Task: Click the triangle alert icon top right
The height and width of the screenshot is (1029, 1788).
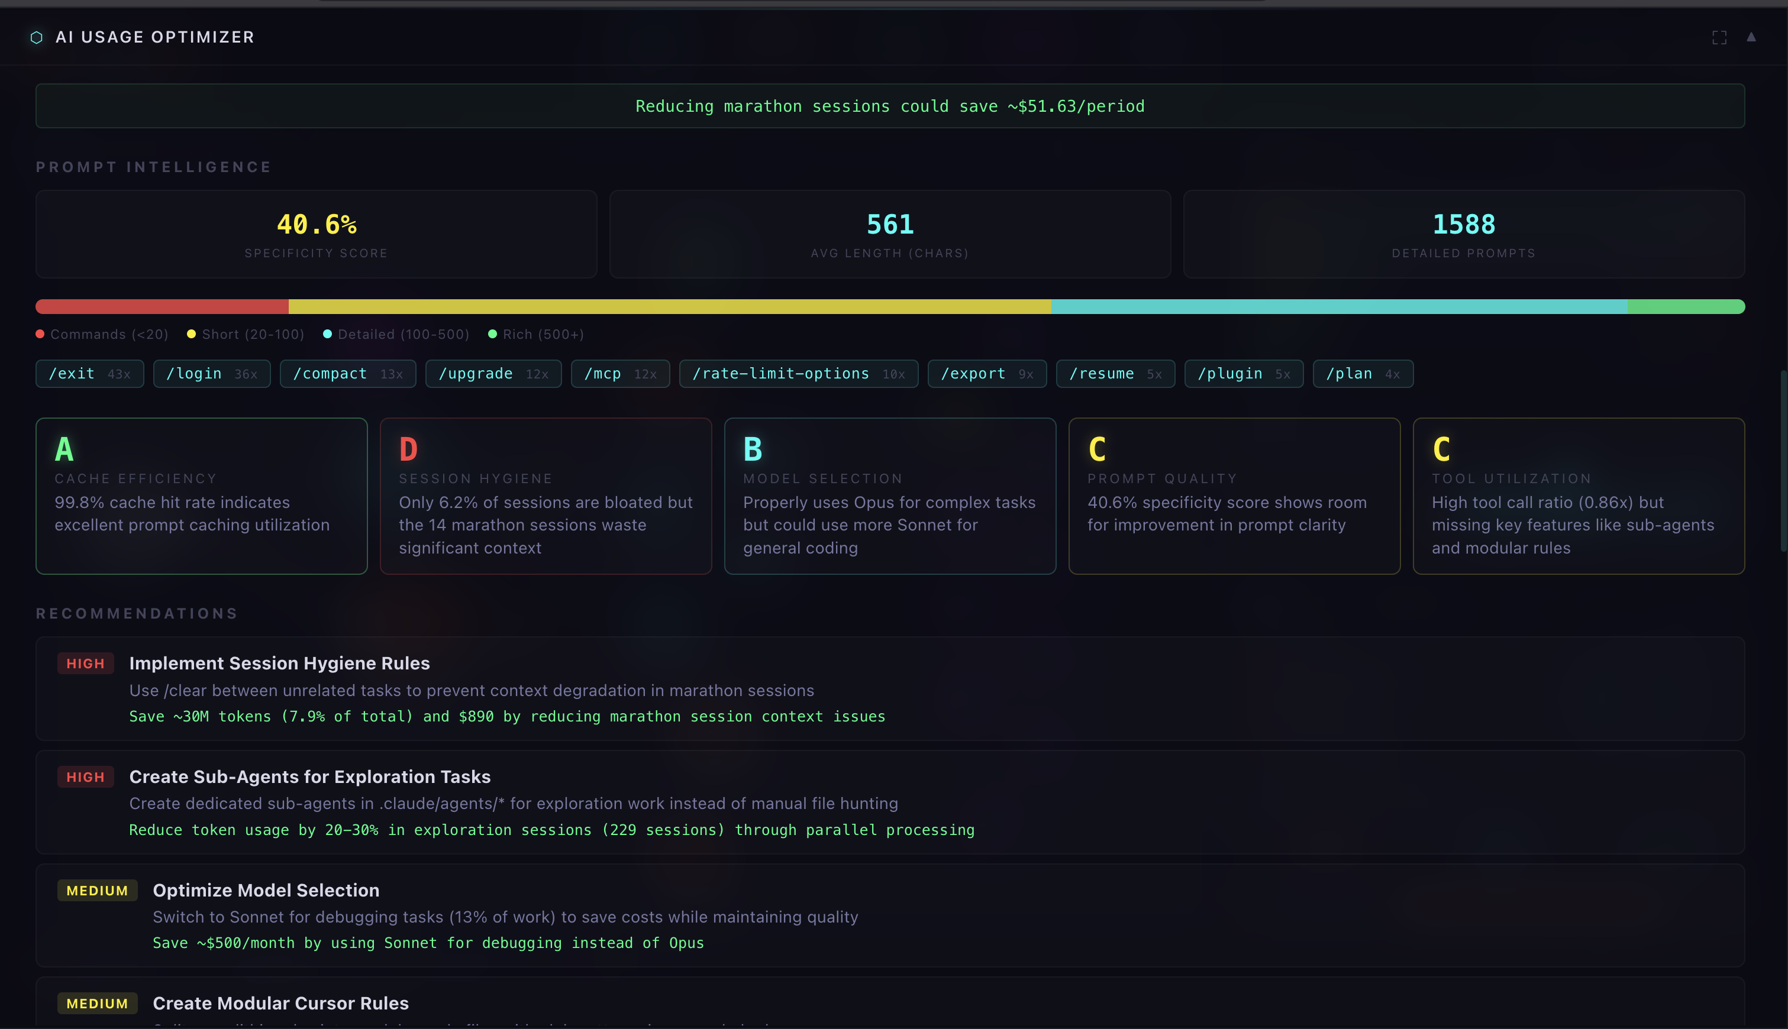Action: [x=1752, y=37]
